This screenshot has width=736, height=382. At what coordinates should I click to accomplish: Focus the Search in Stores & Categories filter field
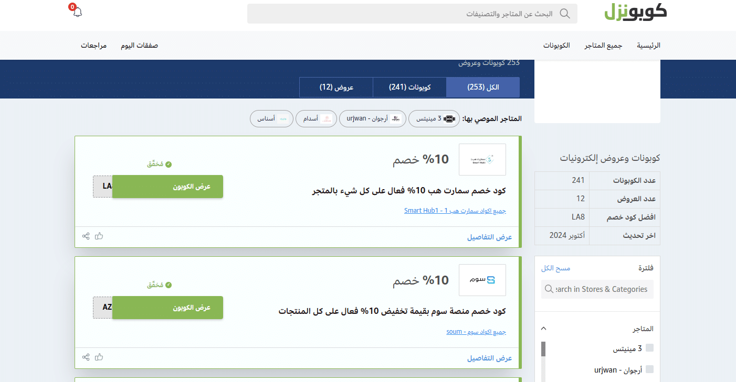(x=597, y=289)
